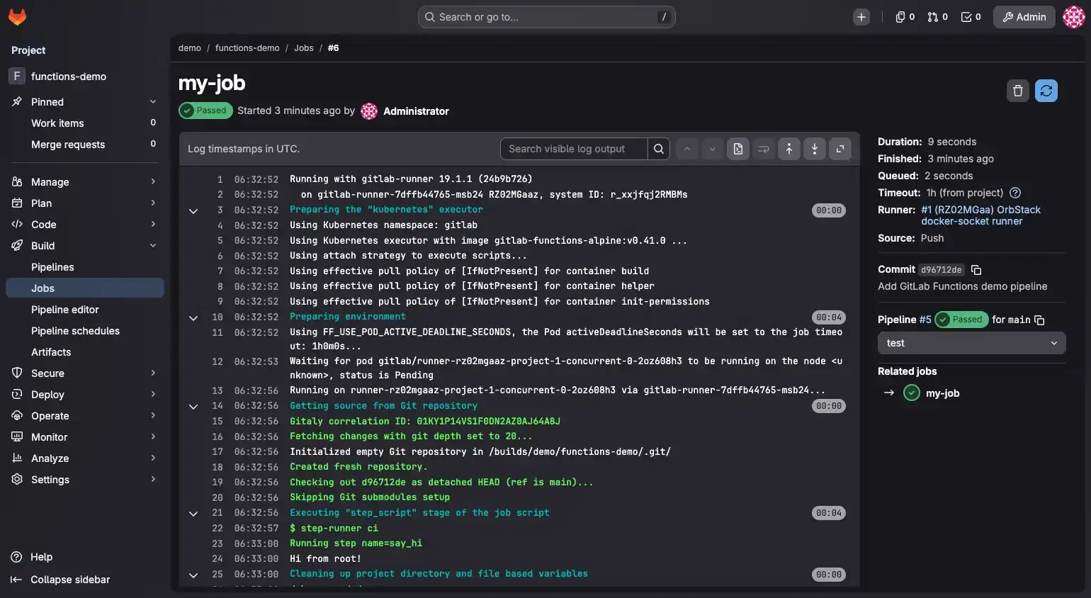Click the create new plus button

point(861,17)
